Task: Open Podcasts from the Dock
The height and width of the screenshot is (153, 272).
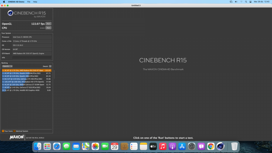Action: click(x=172, y=147)
